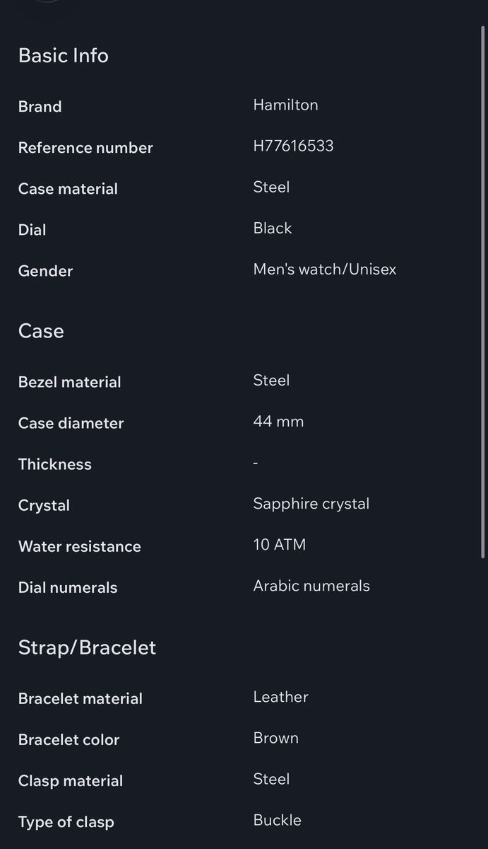
Task: Select the Brown bracelet color value
Action: (x=275, y=738)
